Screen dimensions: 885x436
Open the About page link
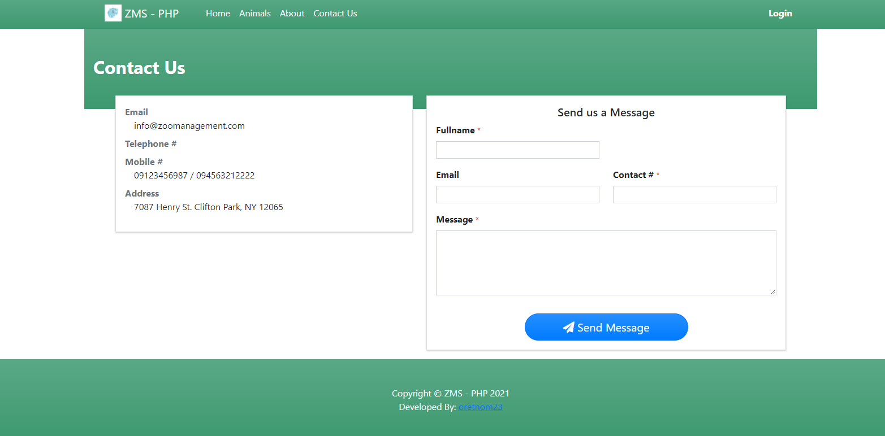(x=292, y=14)
